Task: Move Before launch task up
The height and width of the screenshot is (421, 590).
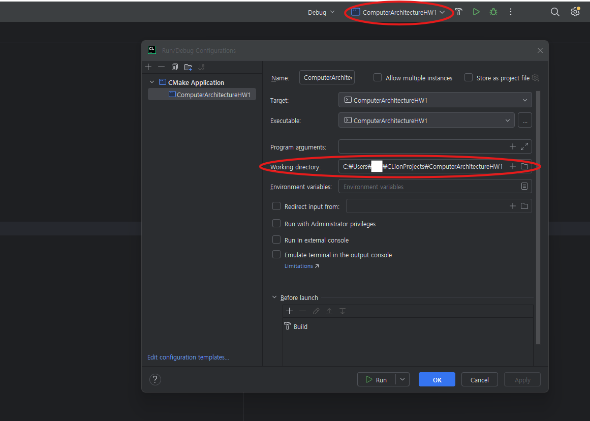Action: 329,311
